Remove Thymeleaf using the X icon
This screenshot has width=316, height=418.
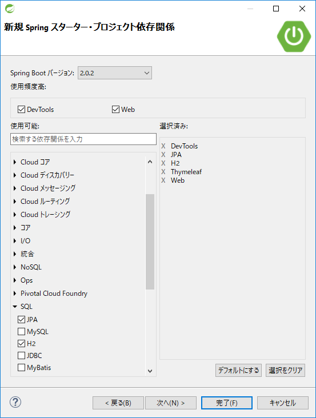[x=163, y=172]
